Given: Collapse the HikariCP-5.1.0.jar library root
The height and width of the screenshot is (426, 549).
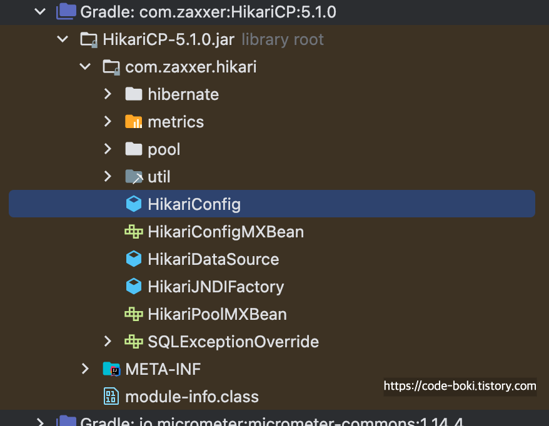Looking at the screenshot, I should pos(63,39).
